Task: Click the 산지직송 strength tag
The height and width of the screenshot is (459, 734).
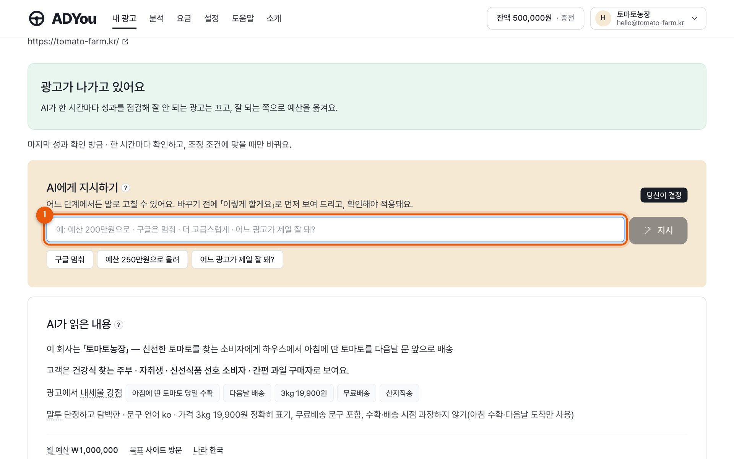Action: 399,393
